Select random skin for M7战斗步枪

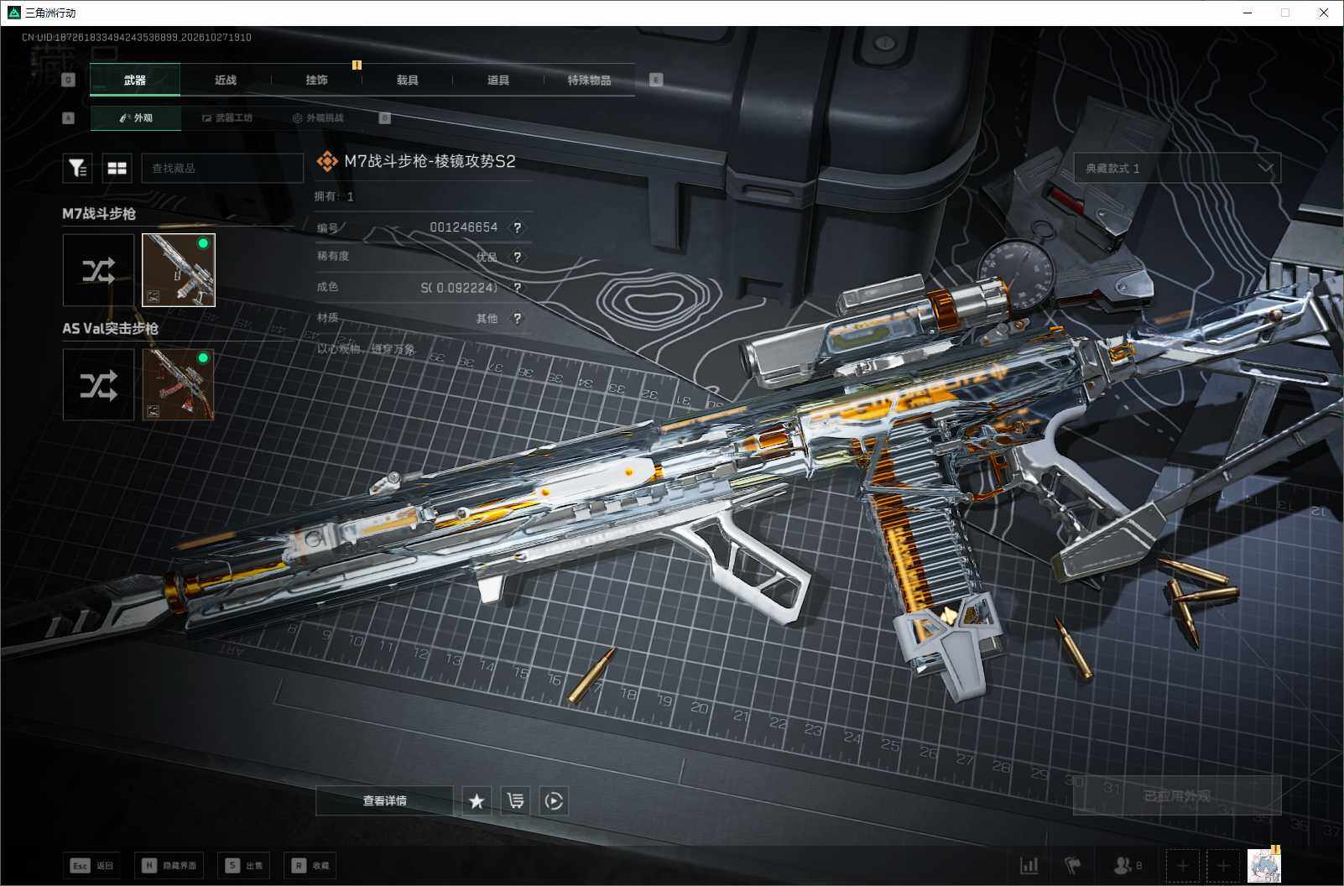[98, 270]
